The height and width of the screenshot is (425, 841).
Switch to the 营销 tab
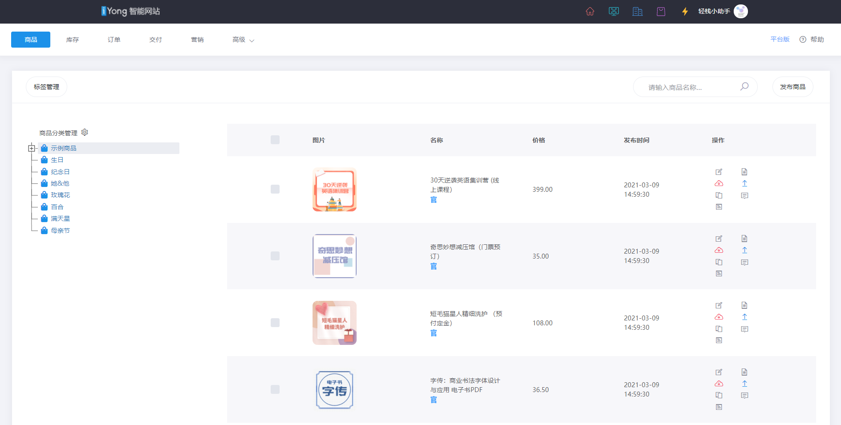(197, 40)
